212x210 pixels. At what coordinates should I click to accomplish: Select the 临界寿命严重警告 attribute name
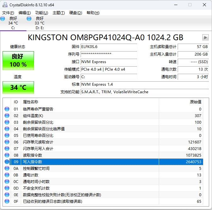[x=38, y=109]
